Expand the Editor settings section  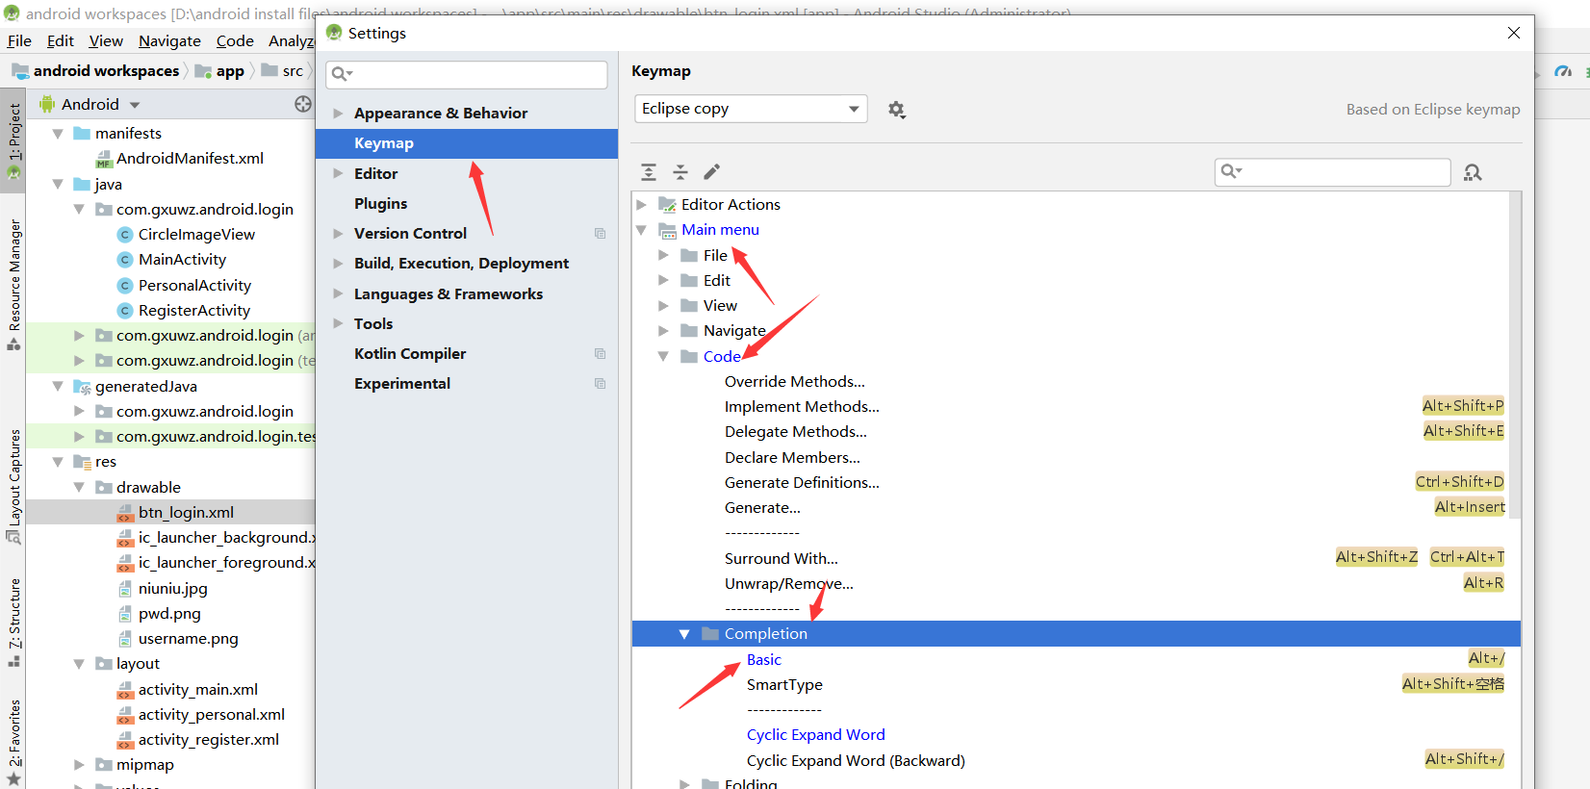[x=338, y=174]
